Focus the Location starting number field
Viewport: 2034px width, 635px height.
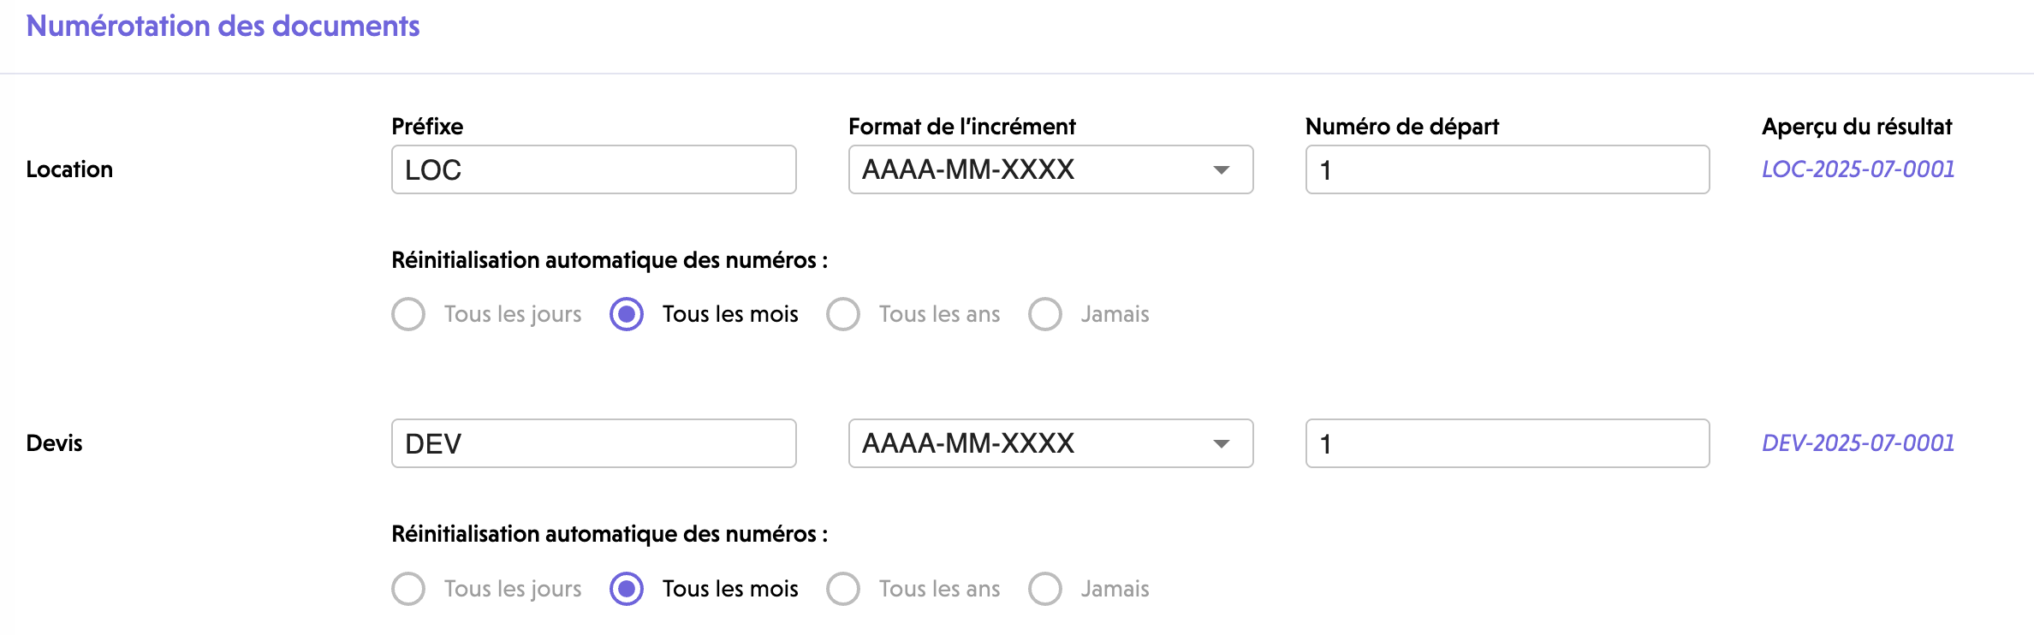pos(1507,169)
